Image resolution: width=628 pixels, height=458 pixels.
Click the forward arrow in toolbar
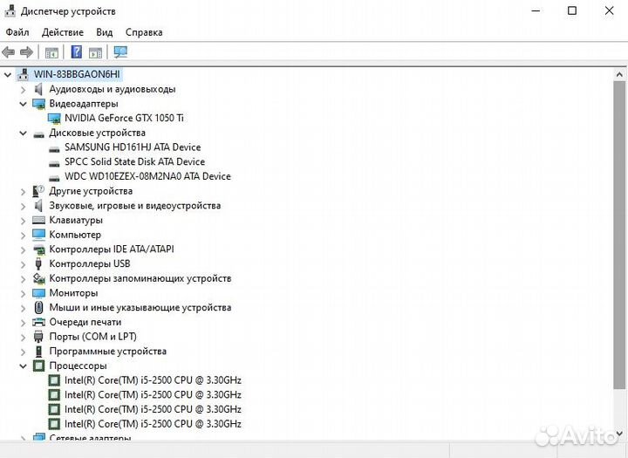tap(26, 52)
